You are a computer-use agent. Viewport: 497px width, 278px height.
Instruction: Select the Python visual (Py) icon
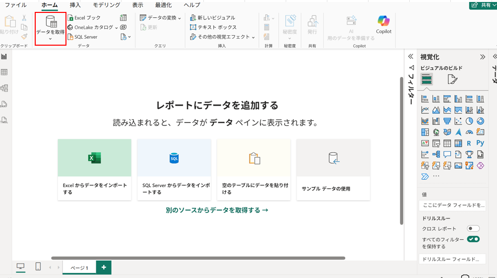[x=480, y=143]
